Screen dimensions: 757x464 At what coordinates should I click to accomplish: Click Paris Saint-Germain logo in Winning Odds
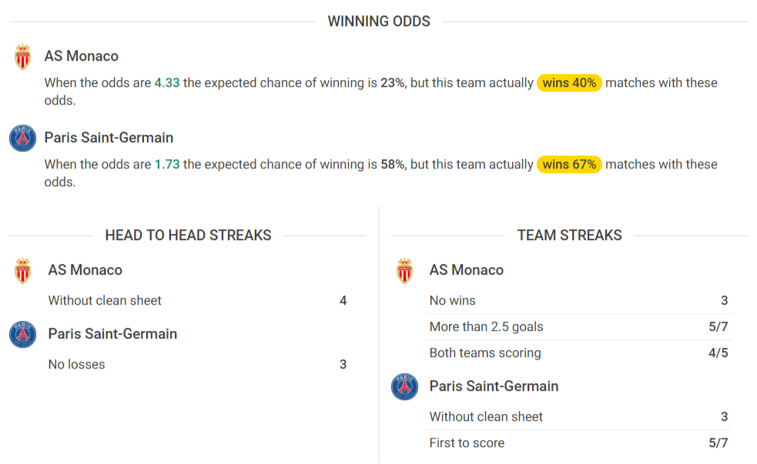tap(22, 138)
